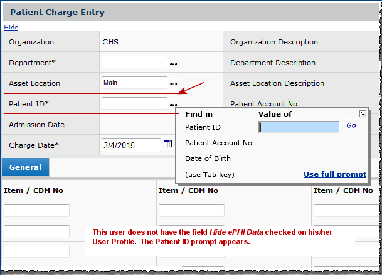
Task: Click the first Item / CDM No field, left column
Action: click(x=36, y=210)
